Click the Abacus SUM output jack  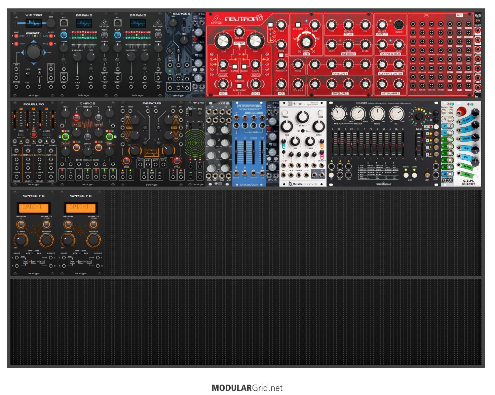(x=152, y=177)
